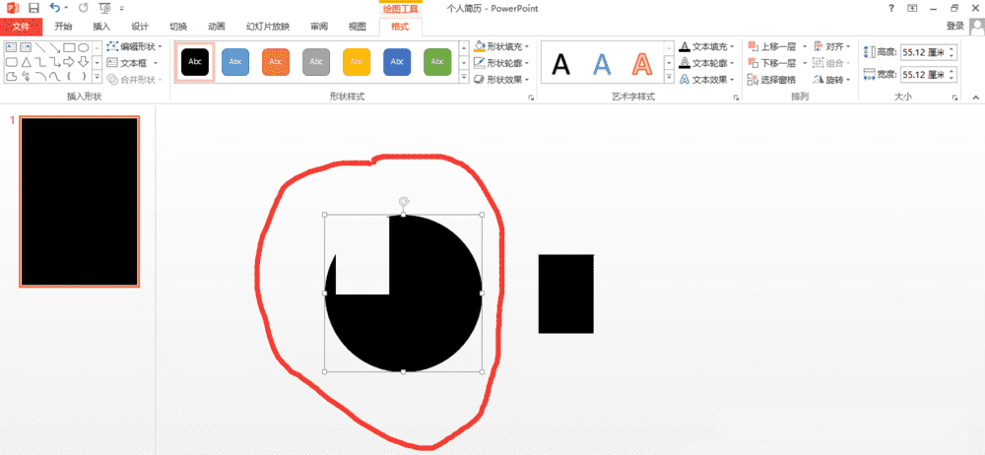Apply the yellow Abc shape style
Image resolution: width=985 pixels, height=455 pixels.
tap(357, 62)
